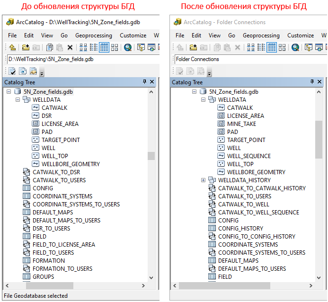Screen dimensions: 328x302
Task: Open Edit menu in left ArcCatalog window
Action: tap(29, 36)
